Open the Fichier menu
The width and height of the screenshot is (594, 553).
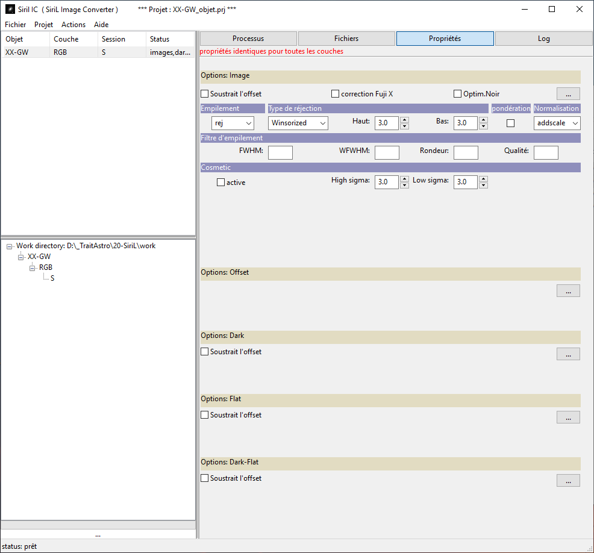click(16, 25)
